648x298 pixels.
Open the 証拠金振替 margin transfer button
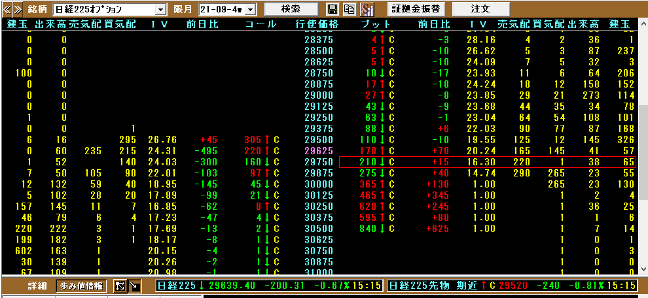416,9
